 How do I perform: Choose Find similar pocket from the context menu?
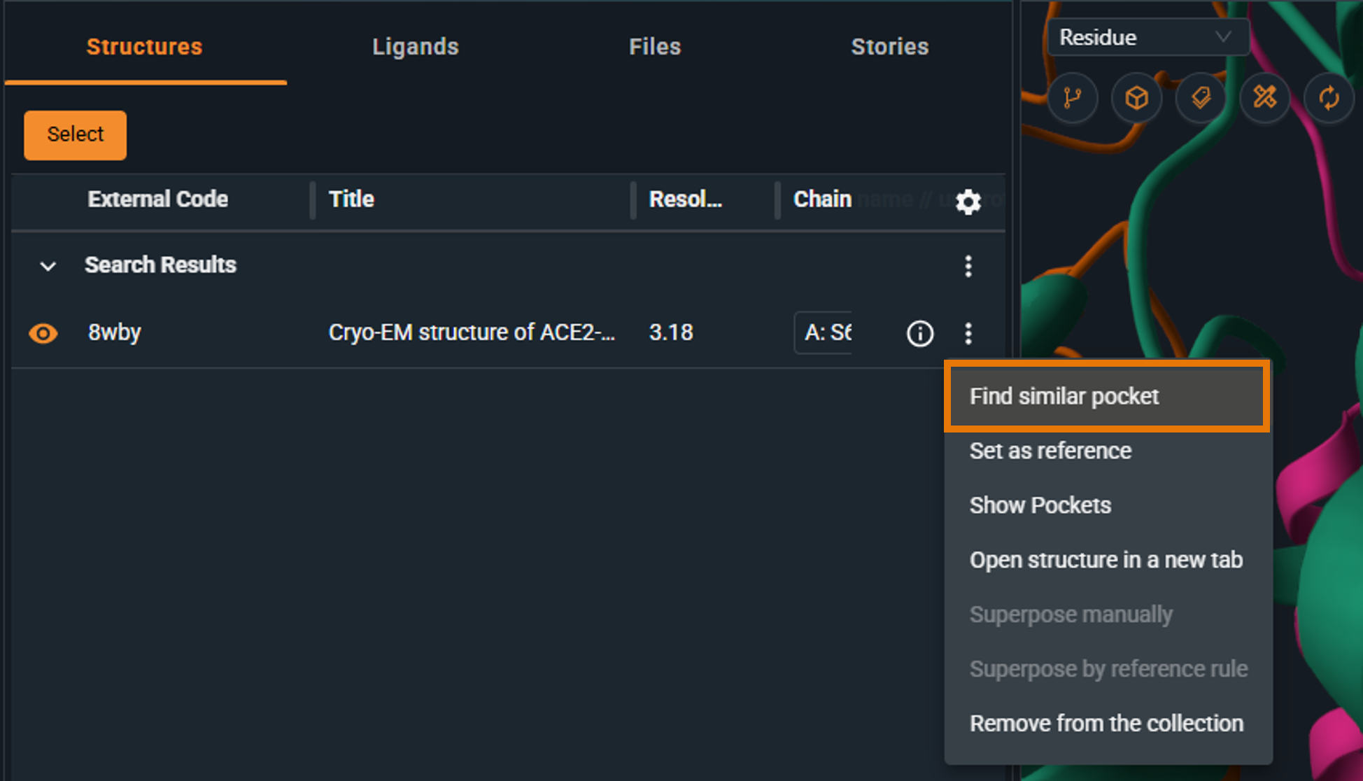tap(1064, 396)
